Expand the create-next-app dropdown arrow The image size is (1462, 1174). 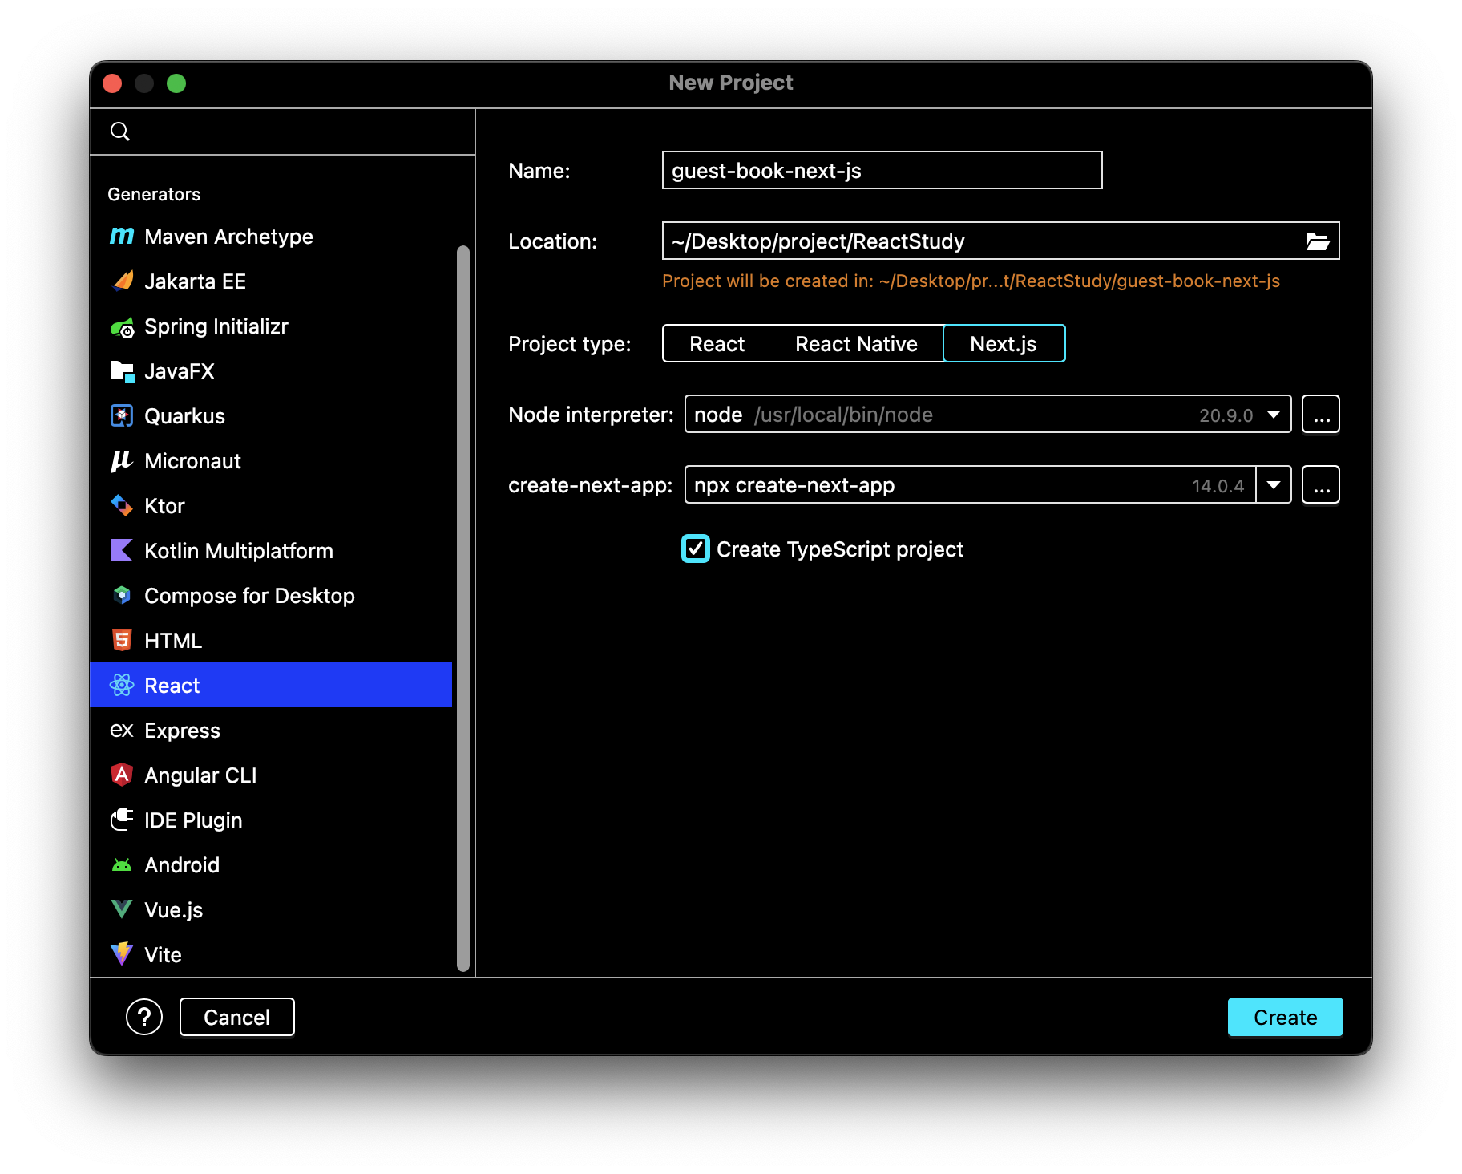coord(1274,485)
